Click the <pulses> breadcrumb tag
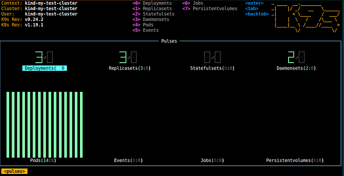344x176 pixels. pos(15,171)
